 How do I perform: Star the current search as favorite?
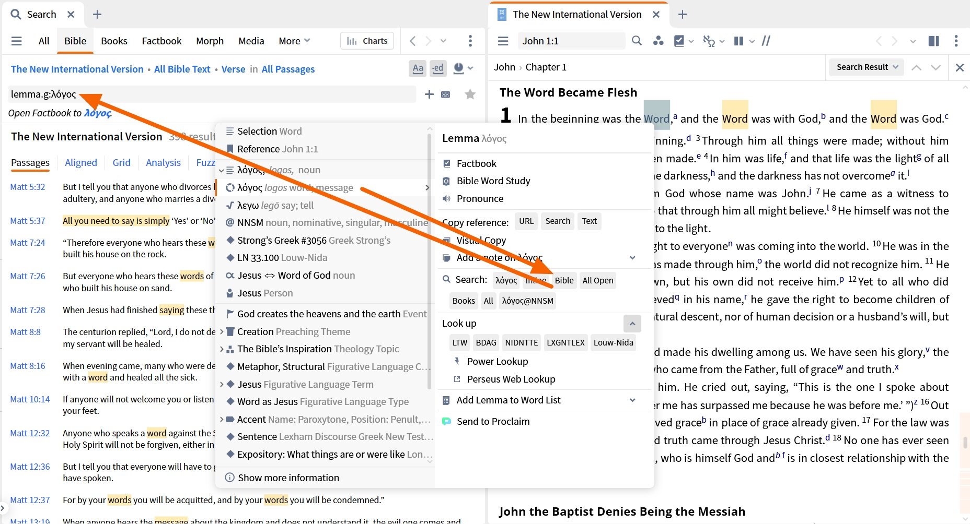pyautogui.click(x=470, y=94)
